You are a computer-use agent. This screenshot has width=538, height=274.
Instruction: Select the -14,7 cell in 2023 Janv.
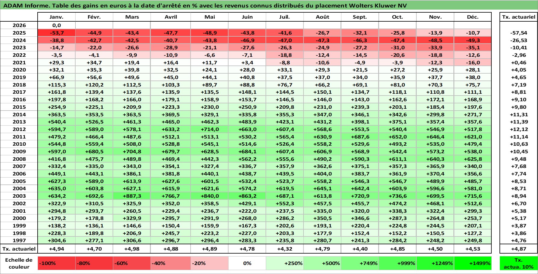tap(57, 47)
